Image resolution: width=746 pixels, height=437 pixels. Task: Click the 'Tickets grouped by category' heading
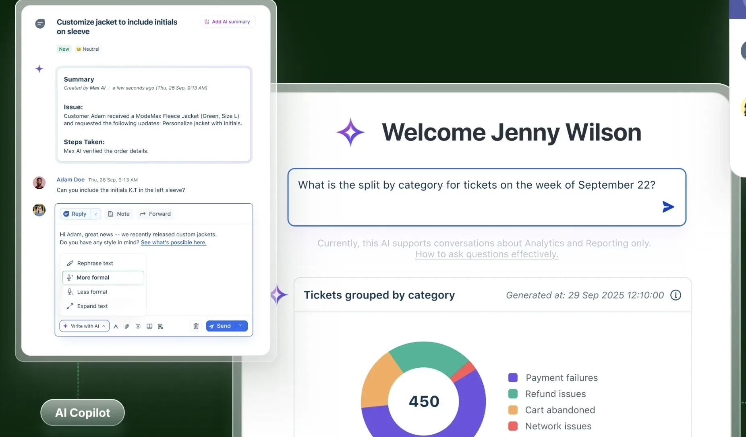pyautogui.click(x=379, y=295)
